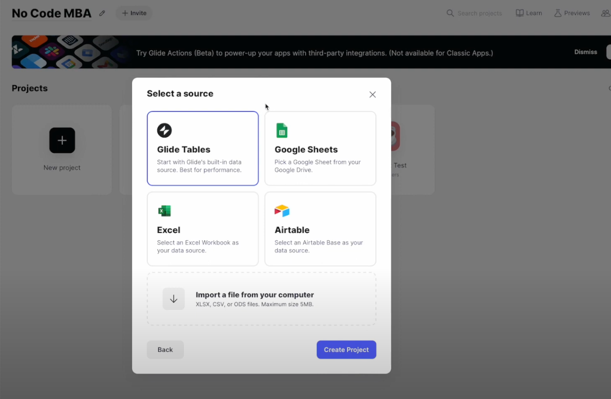Open the Learn link

pos(529,13)
